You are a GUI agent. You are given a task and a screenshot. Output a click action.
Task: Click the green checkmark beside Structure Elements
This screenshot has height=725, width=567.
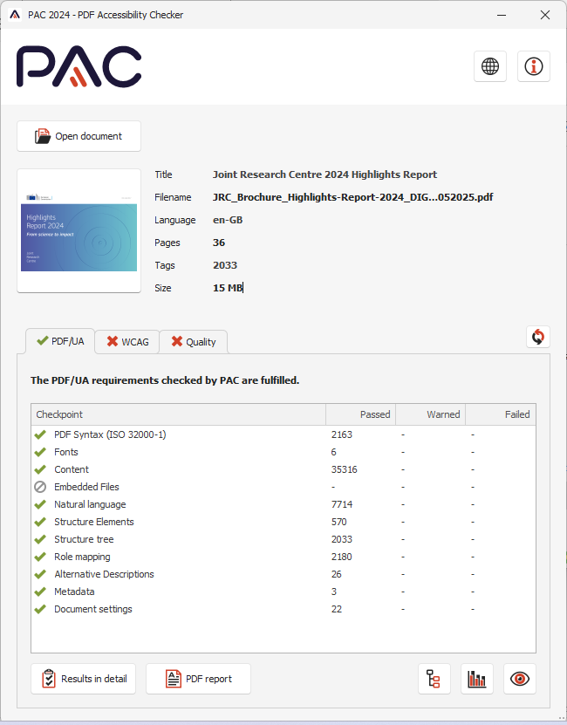[x=40, y=522]
